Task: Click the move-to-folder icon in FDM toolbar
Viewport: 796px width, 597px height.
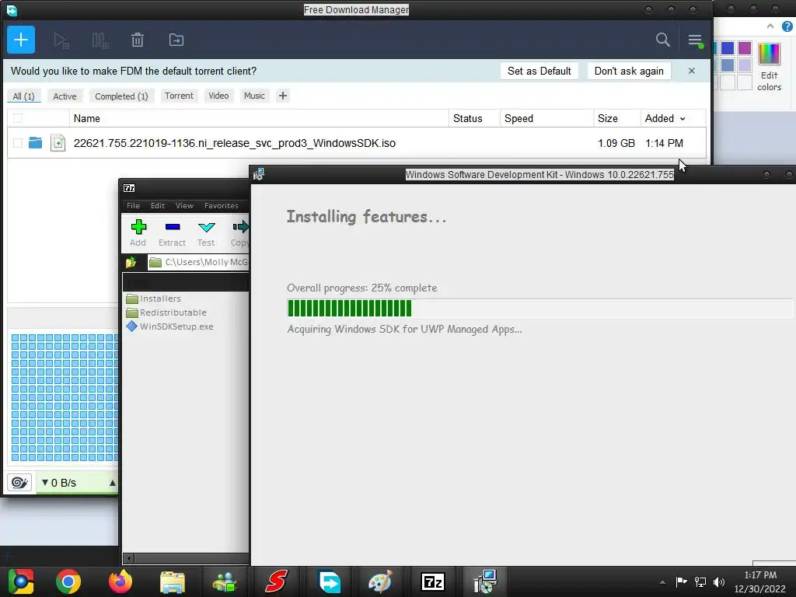Action: pos(176,40)
